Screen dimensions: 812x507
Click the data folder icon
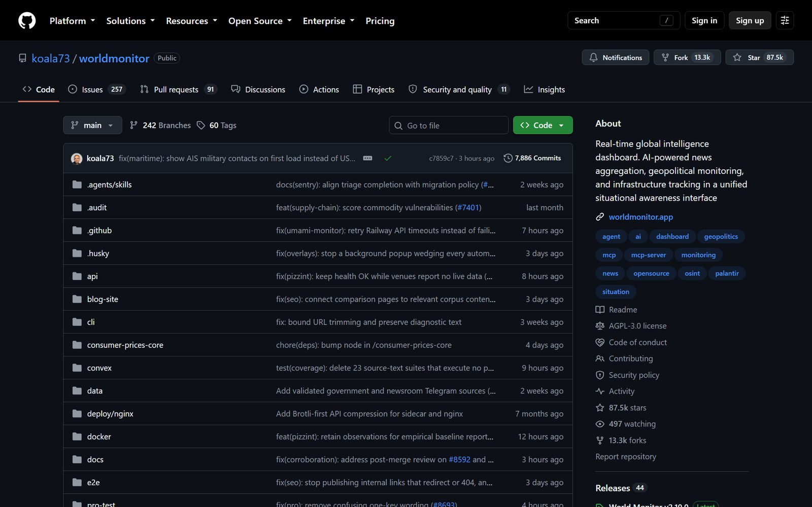point(77,391)
